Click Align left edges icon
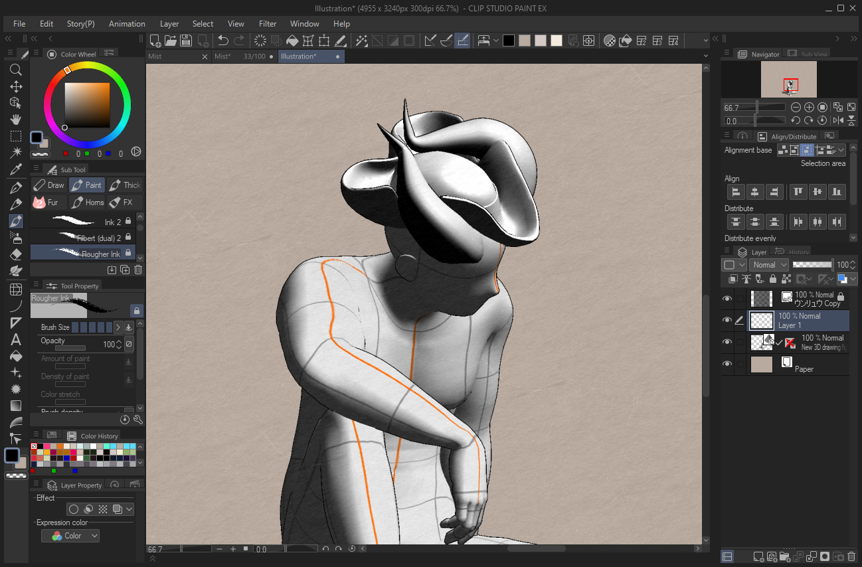Image resolution: width=862 pixels, height=567 pixels. [x=735, y=192]
